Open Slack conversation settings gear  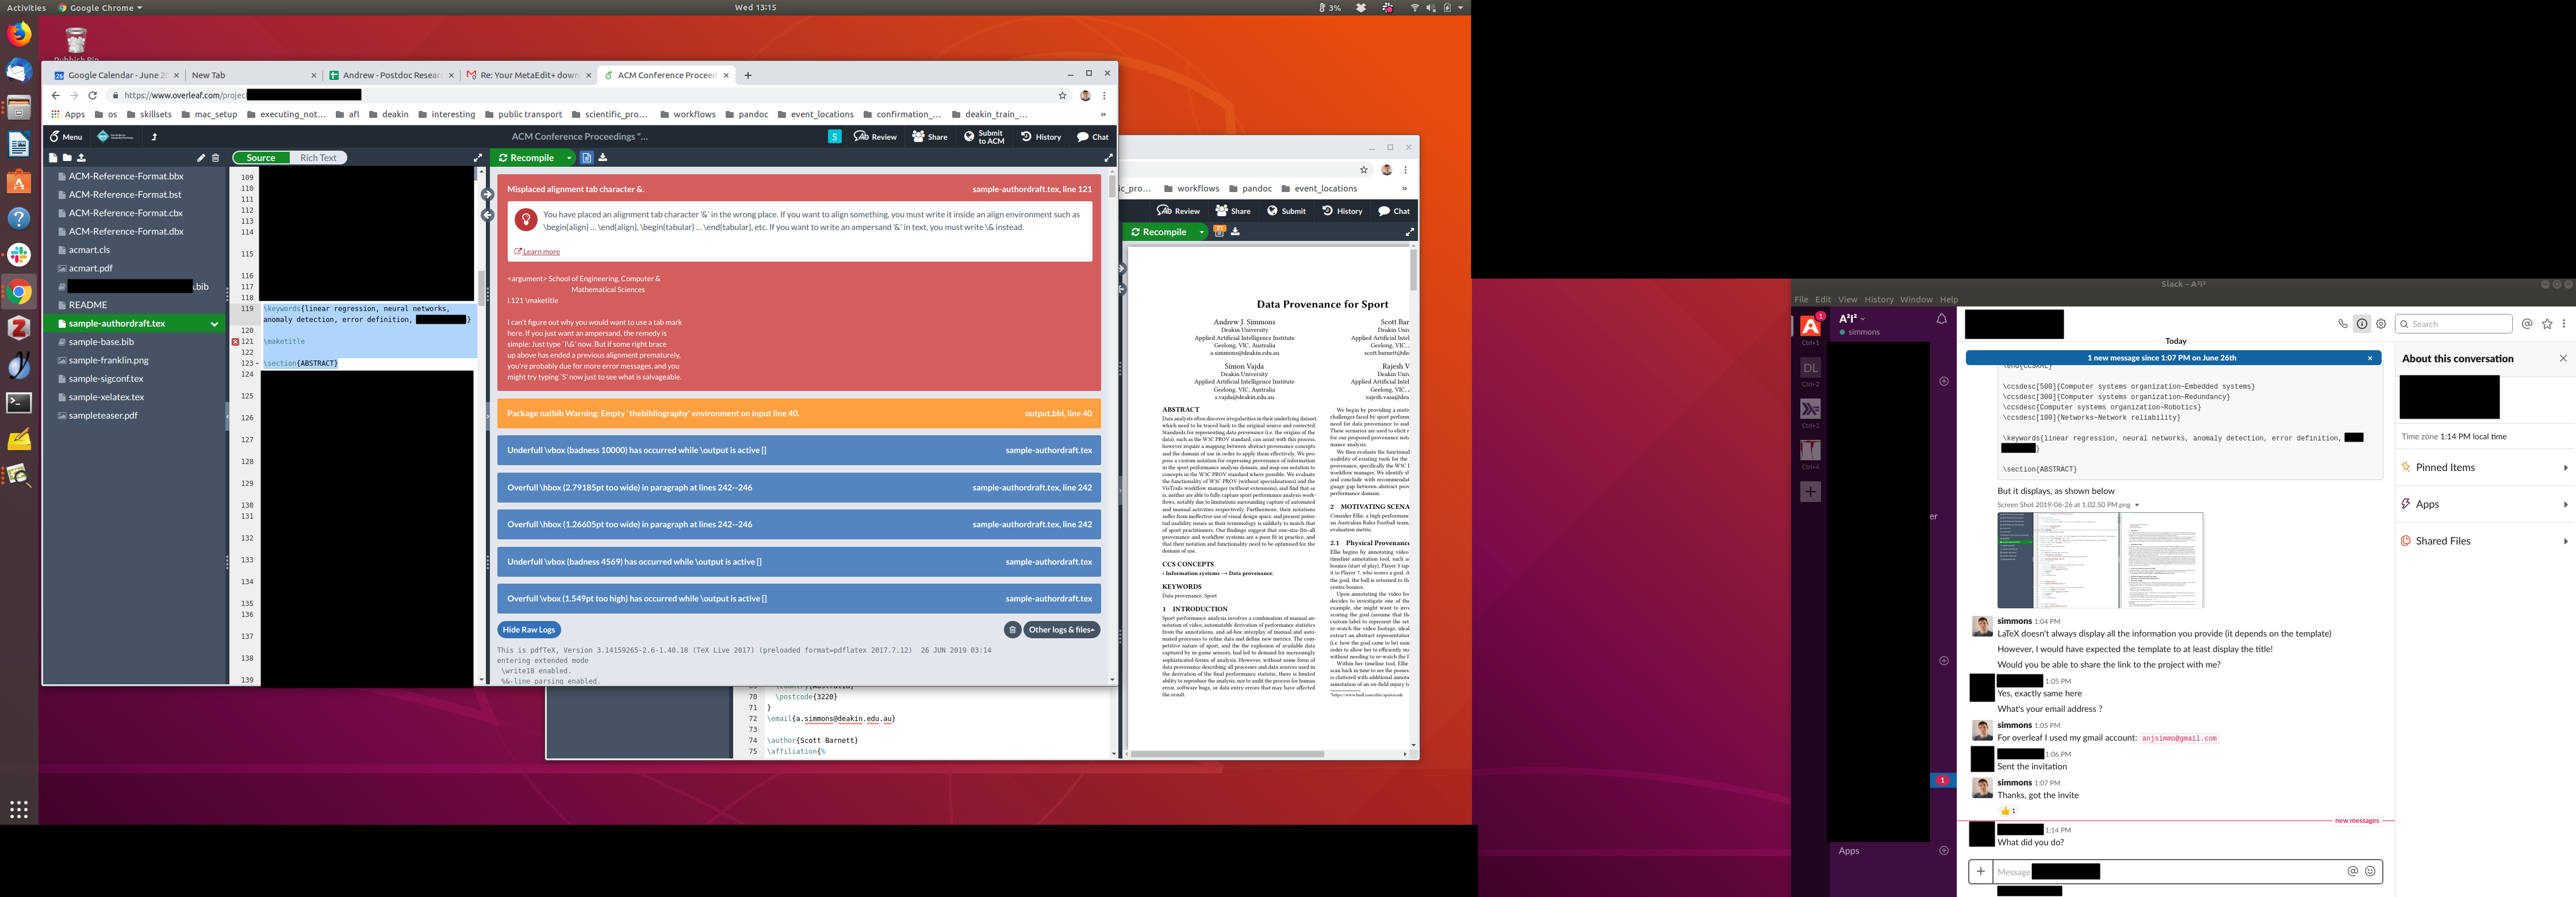[x=2381, y=324]
